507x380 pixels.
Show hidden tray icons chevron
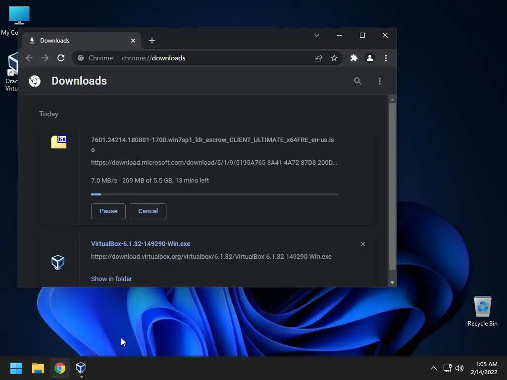click(434, 368)
